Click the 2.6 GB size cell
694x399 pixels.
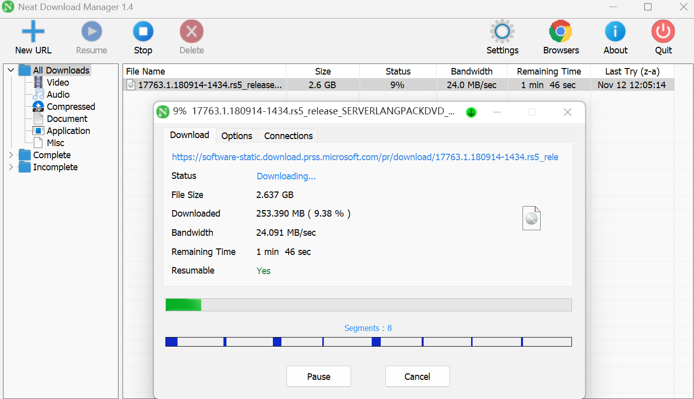pos(322,85)
